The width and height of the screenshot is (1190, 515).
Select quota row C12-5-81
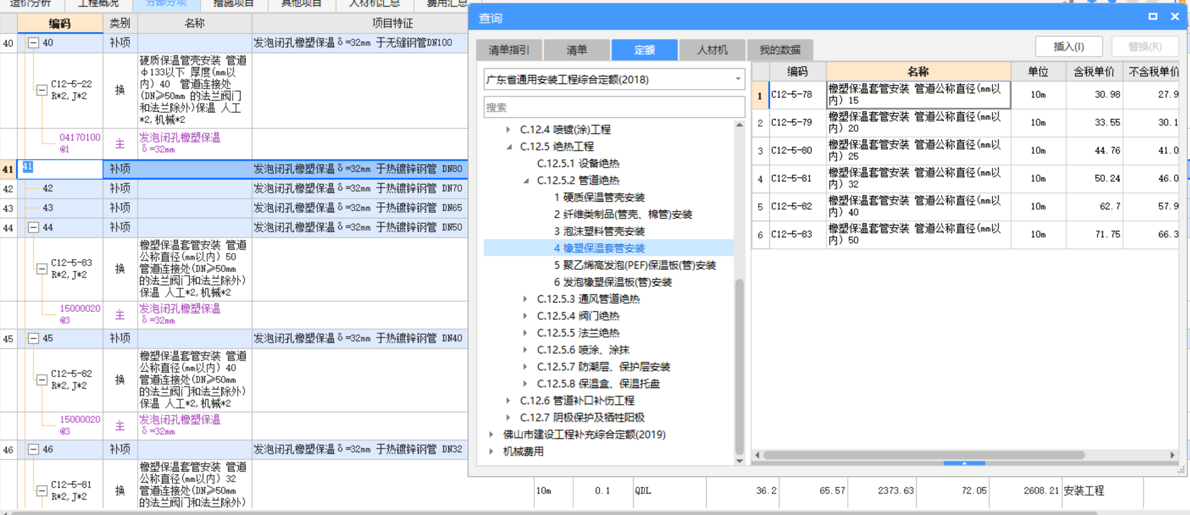[965, 178]
